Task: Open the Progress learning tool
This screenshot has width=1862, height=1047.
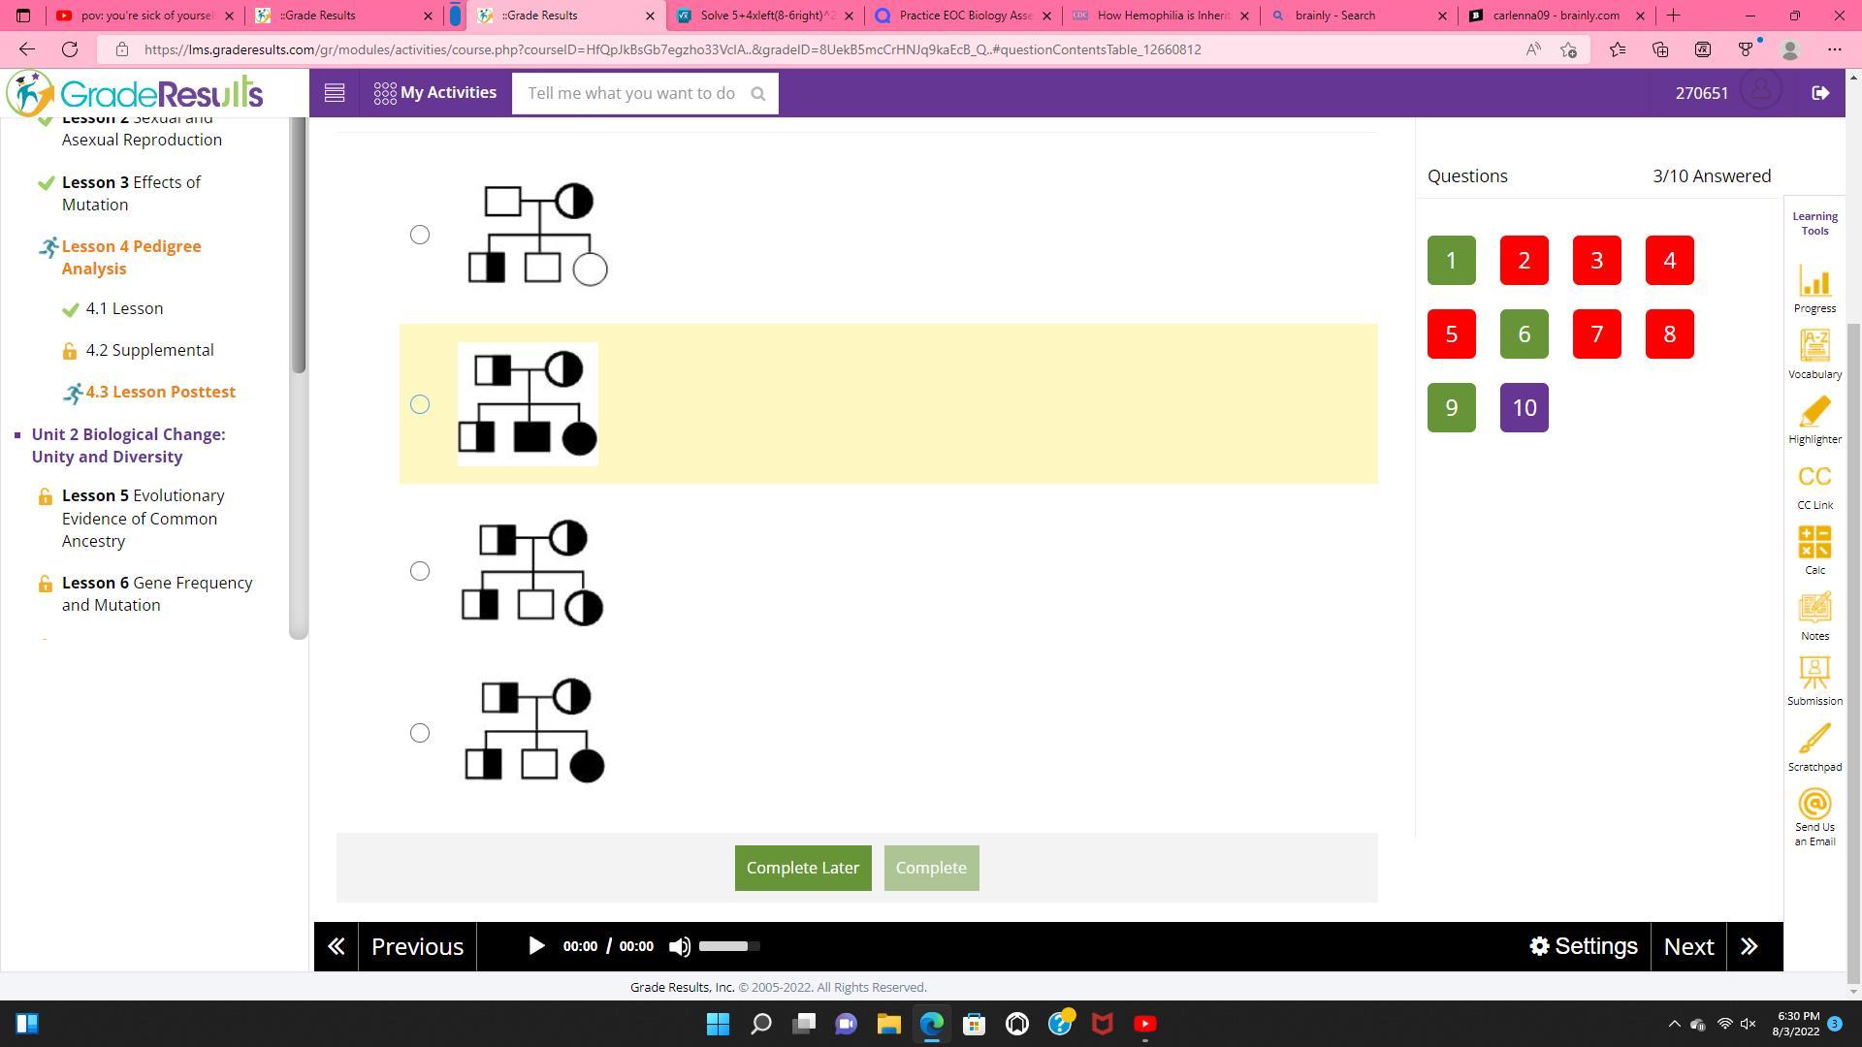Action: [1814, 288]
